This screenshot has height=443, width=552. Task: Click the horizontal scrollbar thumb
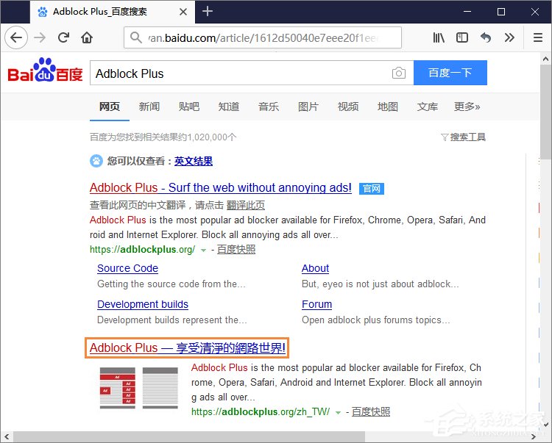[189, 437]
